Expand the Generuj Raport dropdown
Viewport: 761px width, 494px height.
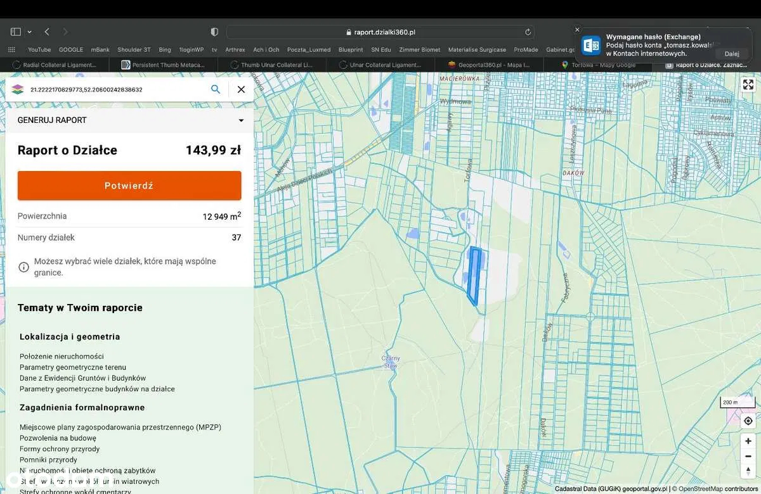point(241,120)
